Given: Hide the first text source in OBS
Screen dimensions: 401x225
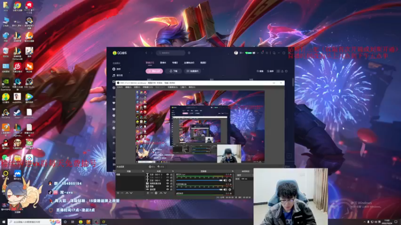Looking at the screenshot, I should click(x=167, y=174).
